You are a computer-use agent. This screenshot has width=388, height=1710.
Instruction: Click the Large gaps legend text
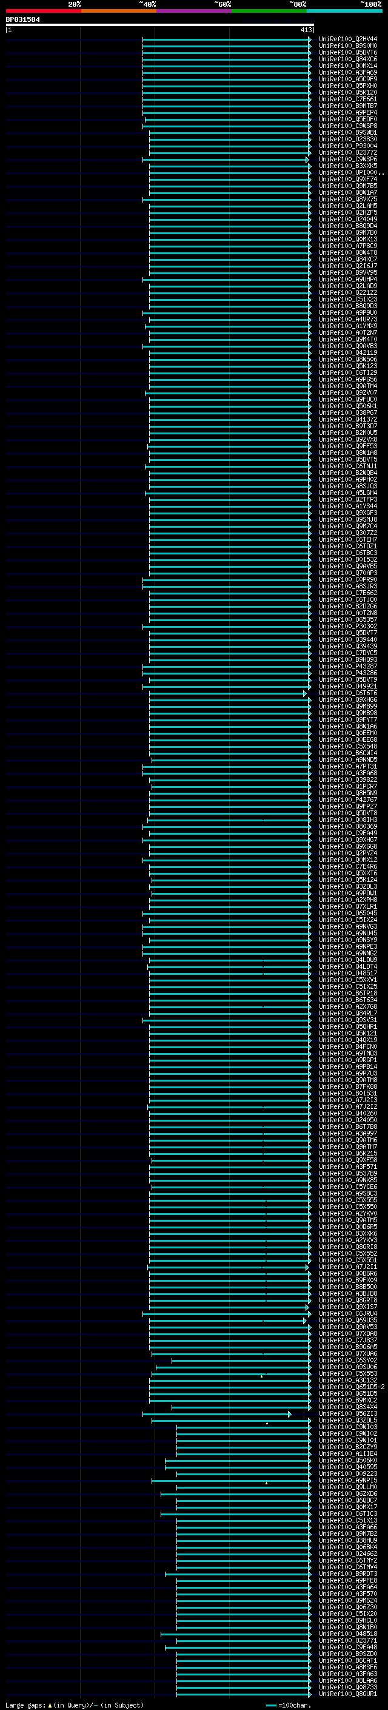click(75, 1705)
